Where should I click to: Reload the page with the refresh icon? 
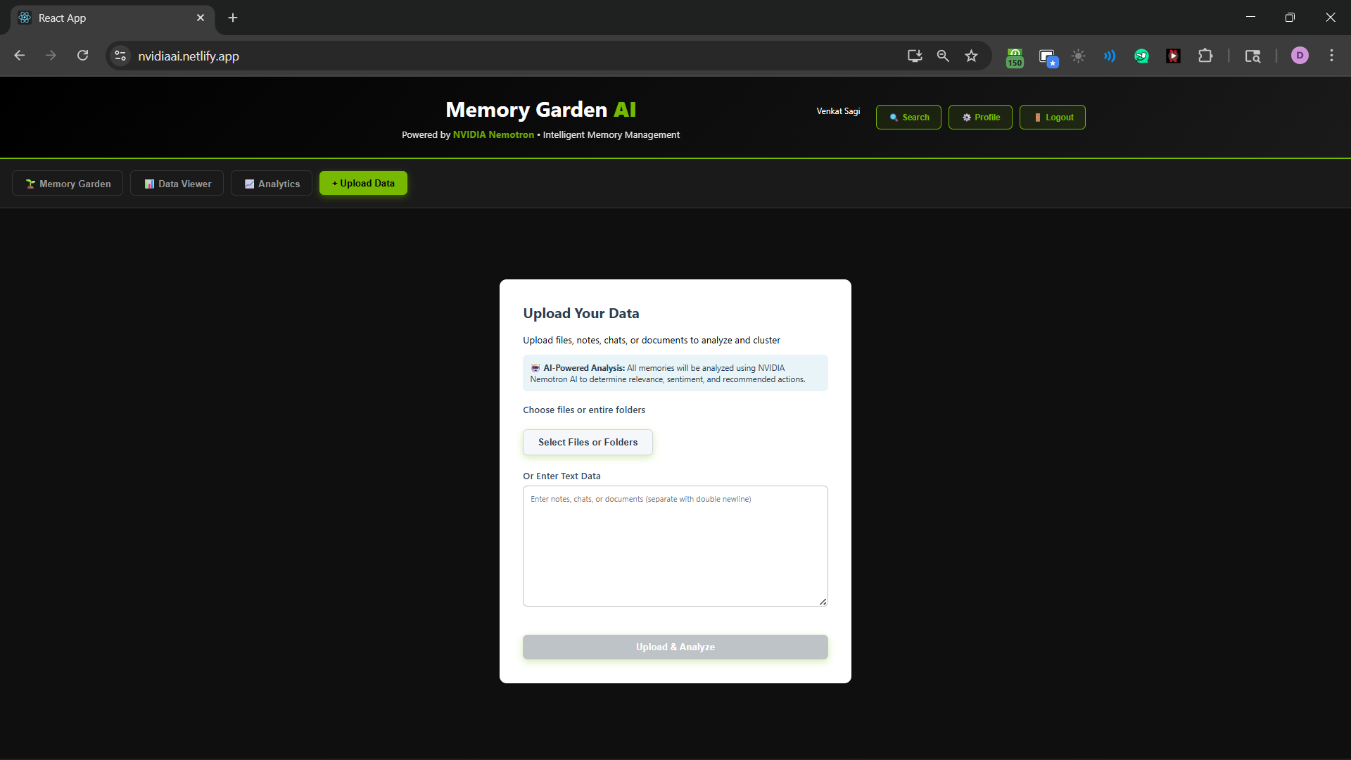pyautogui.click(x=82, y=56)
